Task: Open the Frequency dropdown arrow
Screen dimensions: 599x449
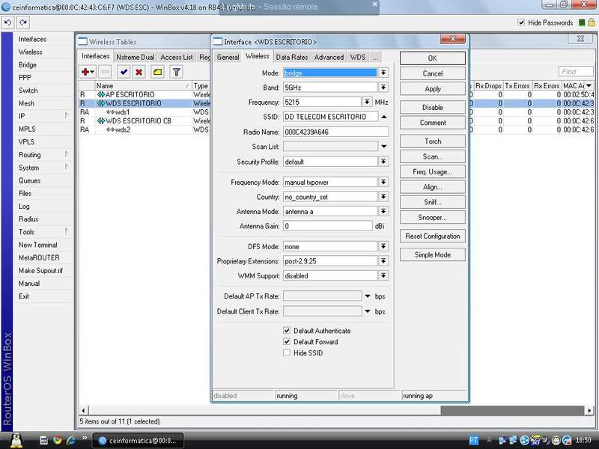Action: pos(367,102)
